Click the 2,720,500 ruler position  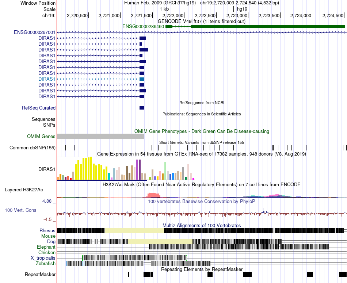click(x=77, y=15)
